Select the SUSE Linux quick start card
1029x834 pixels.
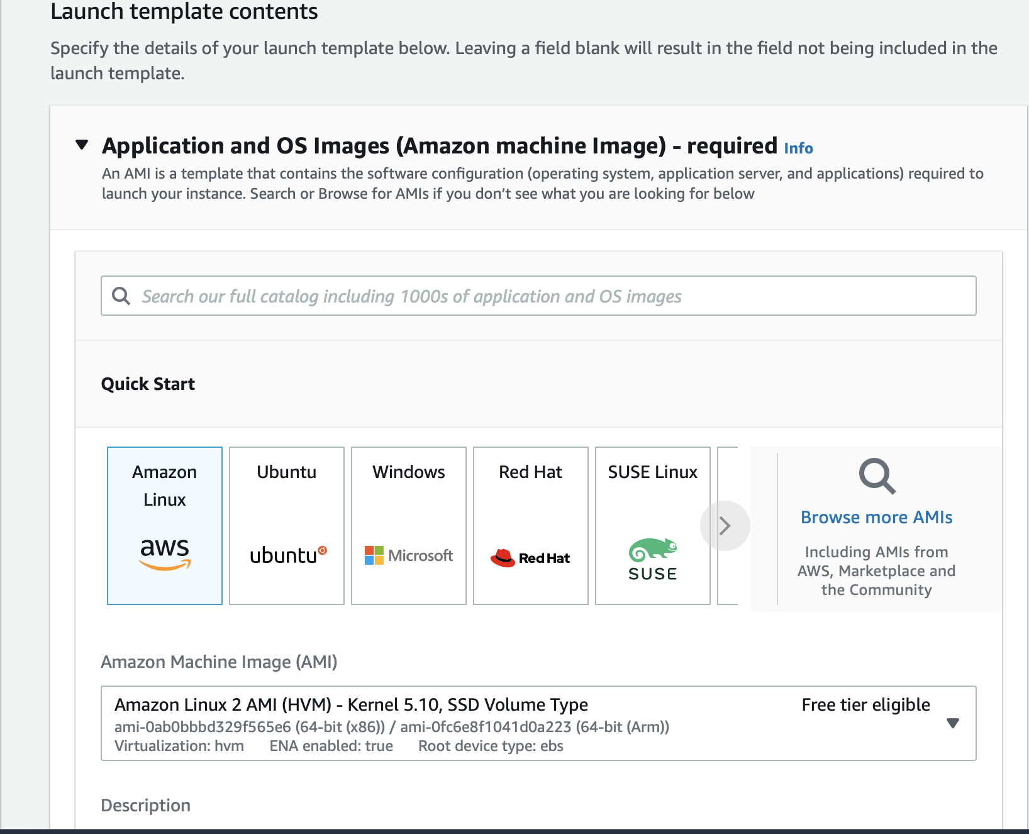(x=653, y=526)
